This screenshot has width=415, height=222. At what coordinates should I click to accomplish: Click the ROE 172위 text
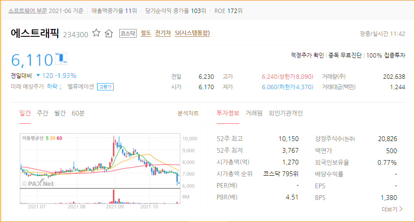[x=229, y=11]
